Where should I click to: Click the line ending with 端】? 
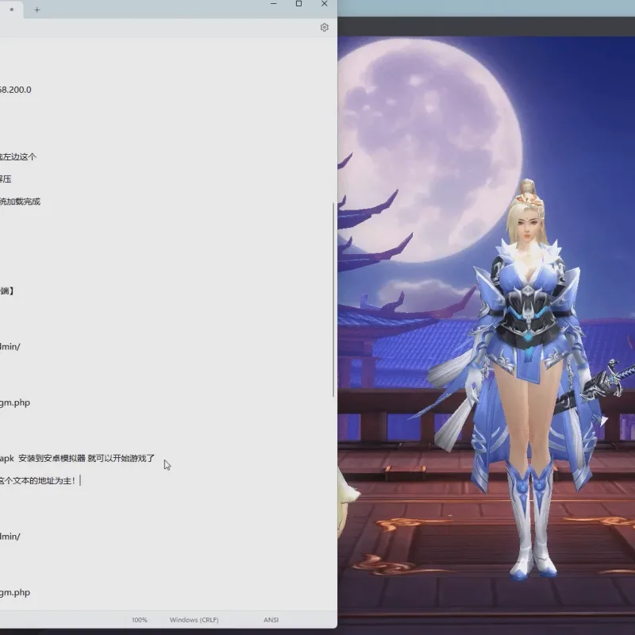tap(7, 291)
